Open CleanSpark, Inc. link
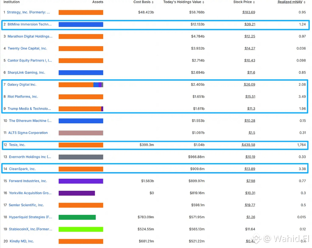 click(22, 169)
